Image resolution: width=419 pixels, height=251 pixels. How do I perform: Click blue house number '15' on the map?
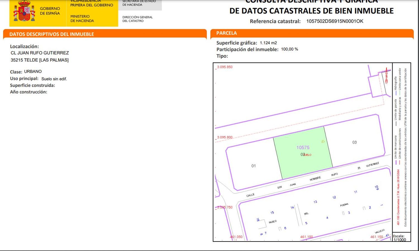[x=272, y=213]
